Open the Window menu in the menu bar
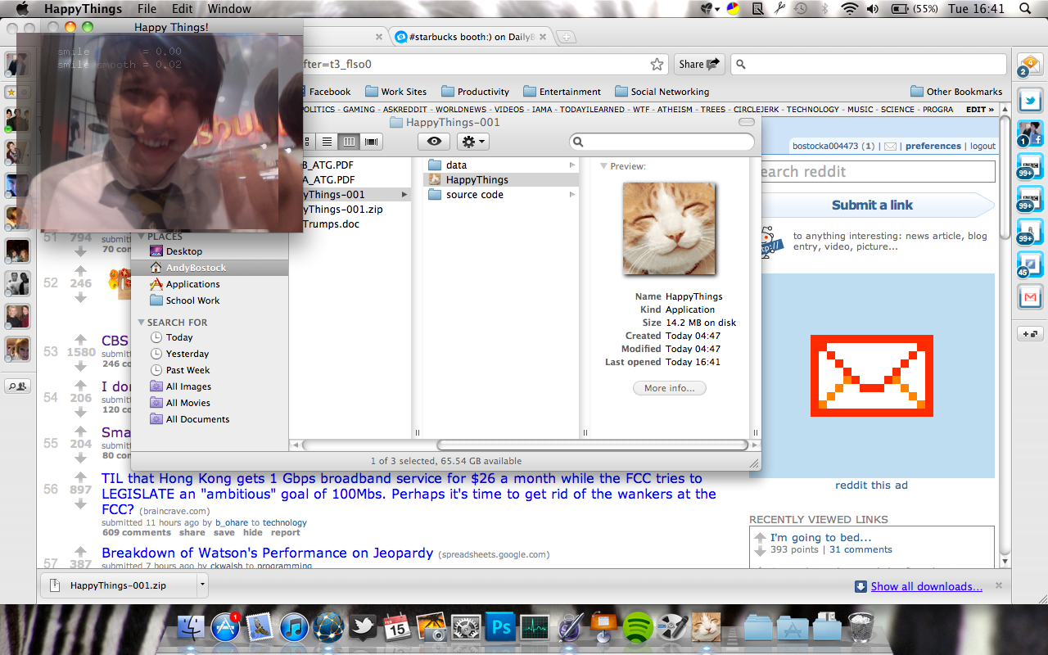1048x655 pixels. [x=229, y=9]
